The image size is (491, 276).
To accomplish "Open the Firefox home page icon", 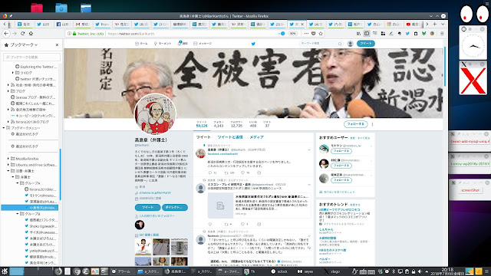I will pos(31,34).
